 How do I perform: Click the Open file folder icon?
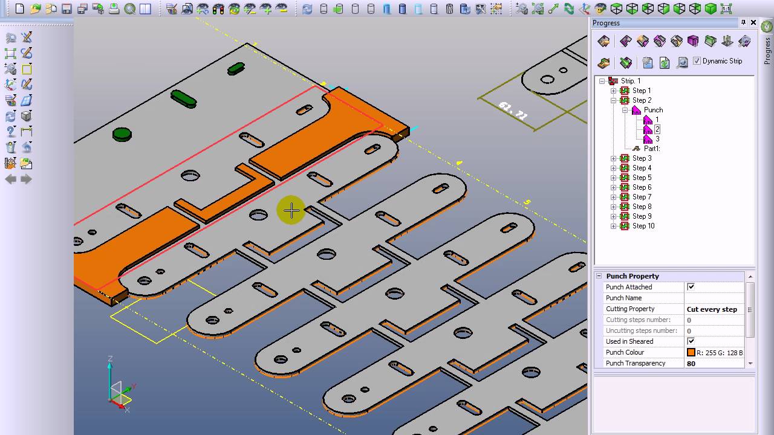[35, 8]
